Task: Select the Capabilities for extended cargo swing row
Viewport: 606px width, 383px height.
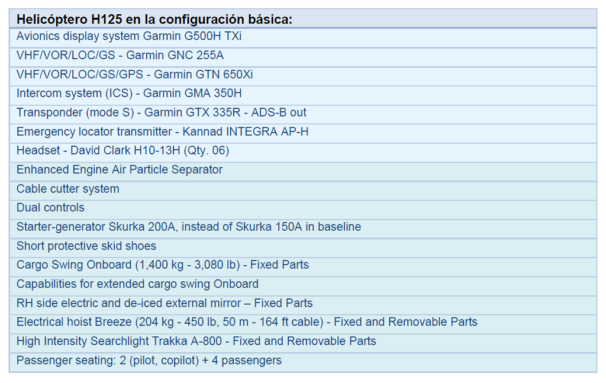Action: point(303,286)
